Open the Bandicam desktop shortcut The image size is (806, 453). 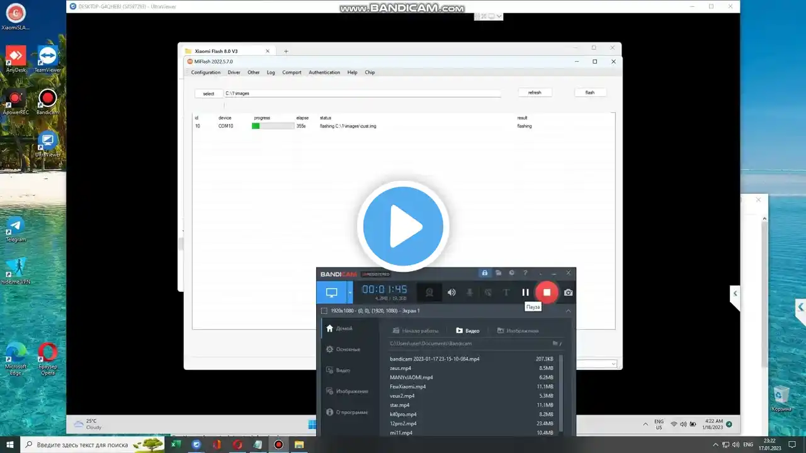[x=48, y=102]
